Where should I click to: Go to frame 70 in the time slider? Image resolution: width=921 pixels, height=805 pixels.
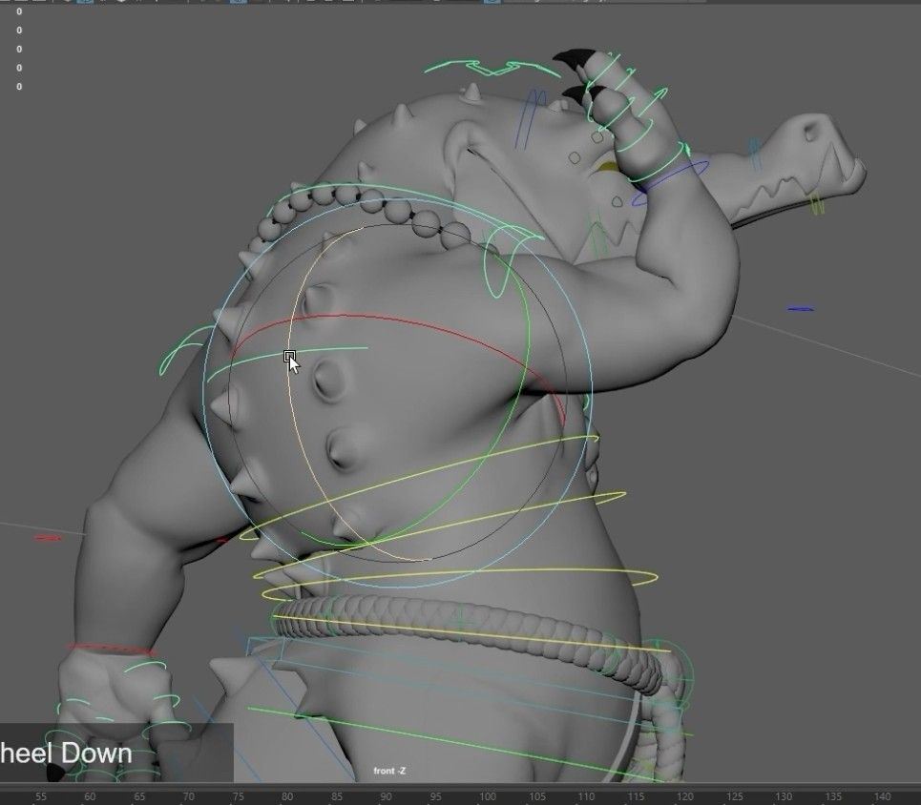click(189, 796)
